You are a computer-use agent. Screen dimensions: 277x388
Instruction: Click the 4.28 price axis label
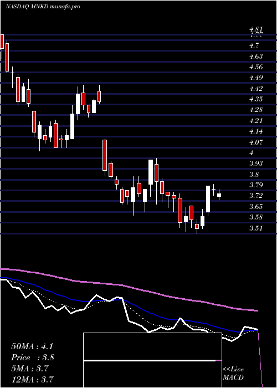(256, 110)
